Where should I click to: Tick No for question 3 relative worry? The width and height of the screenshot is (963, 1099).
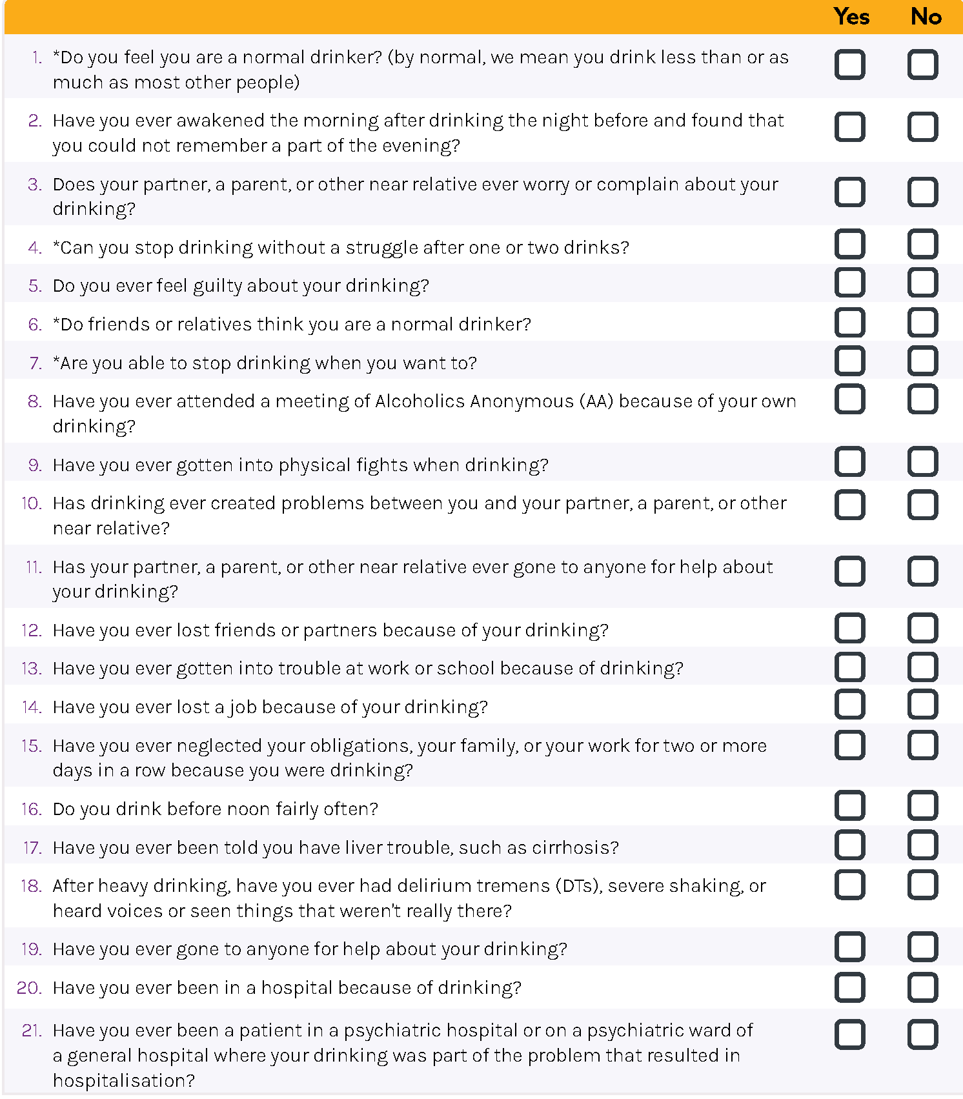(x=922, y=192)
